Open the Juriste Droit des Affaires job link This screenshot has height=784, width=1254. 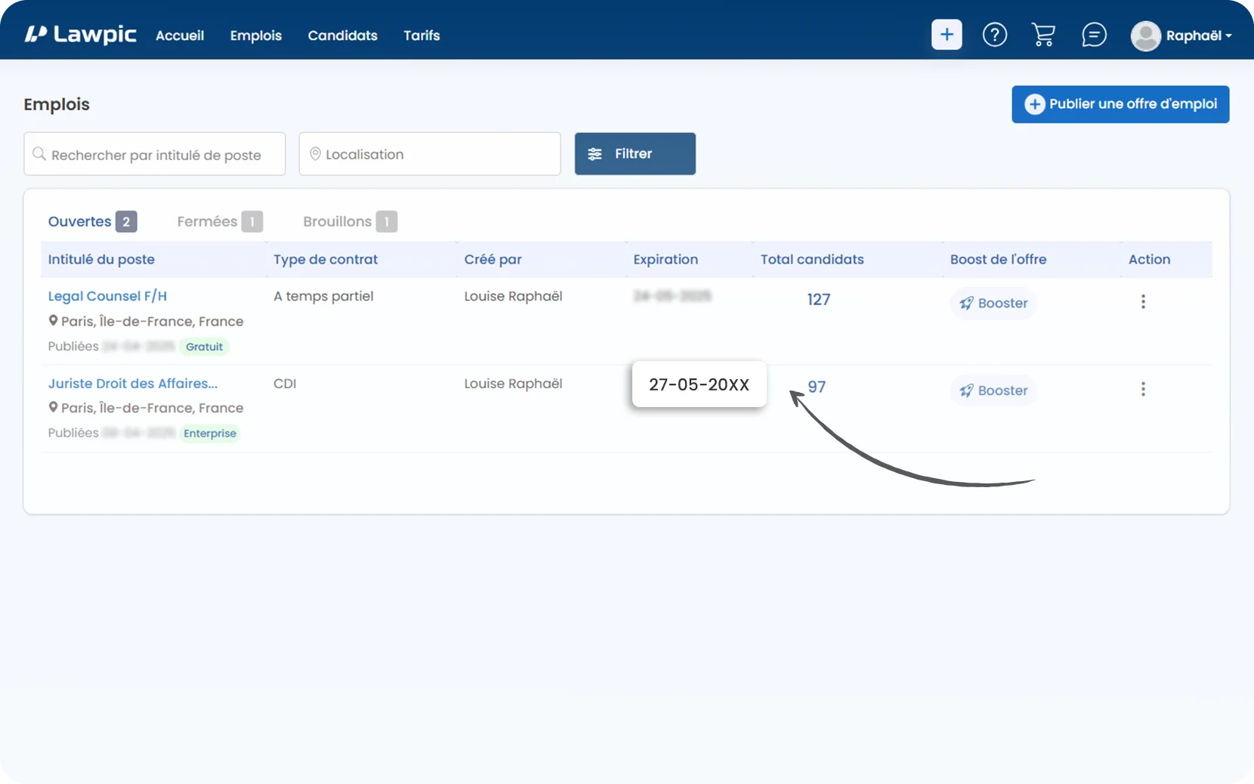click(x=133, y=384)
